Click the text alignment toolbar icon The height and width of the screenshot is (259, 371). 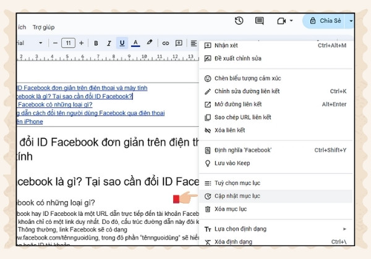(x=194, y=43)
